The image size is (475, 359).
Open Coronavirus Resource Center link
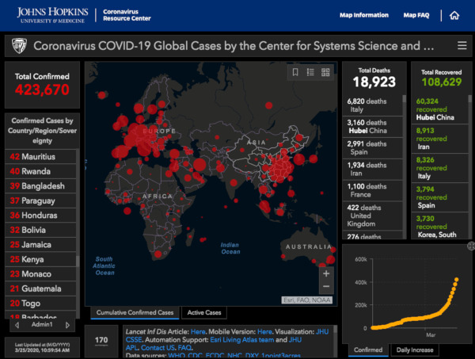pos(127,15)
